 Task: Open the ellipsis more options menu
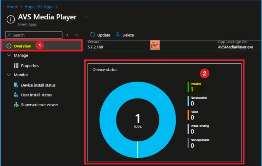tap(86, 17)
